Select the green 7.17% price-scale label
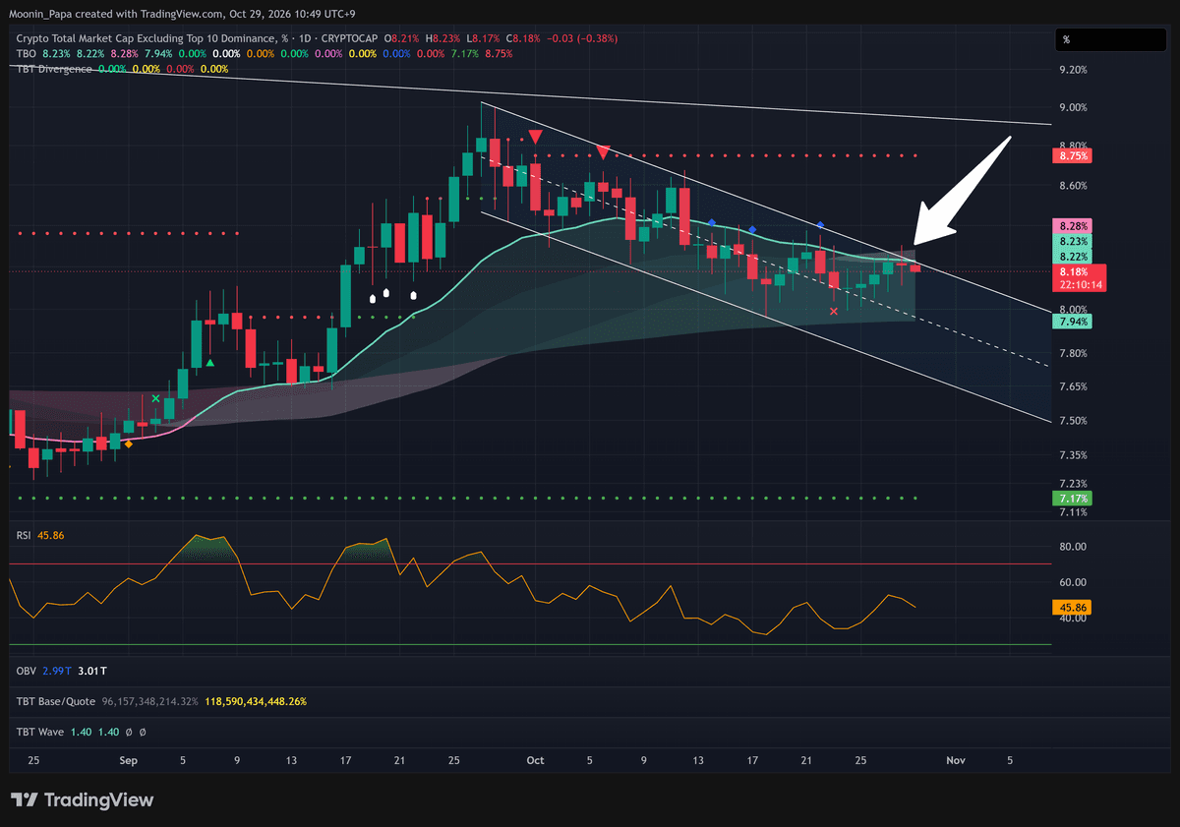Screen dimensions: 1180x827 (1071, 500)
